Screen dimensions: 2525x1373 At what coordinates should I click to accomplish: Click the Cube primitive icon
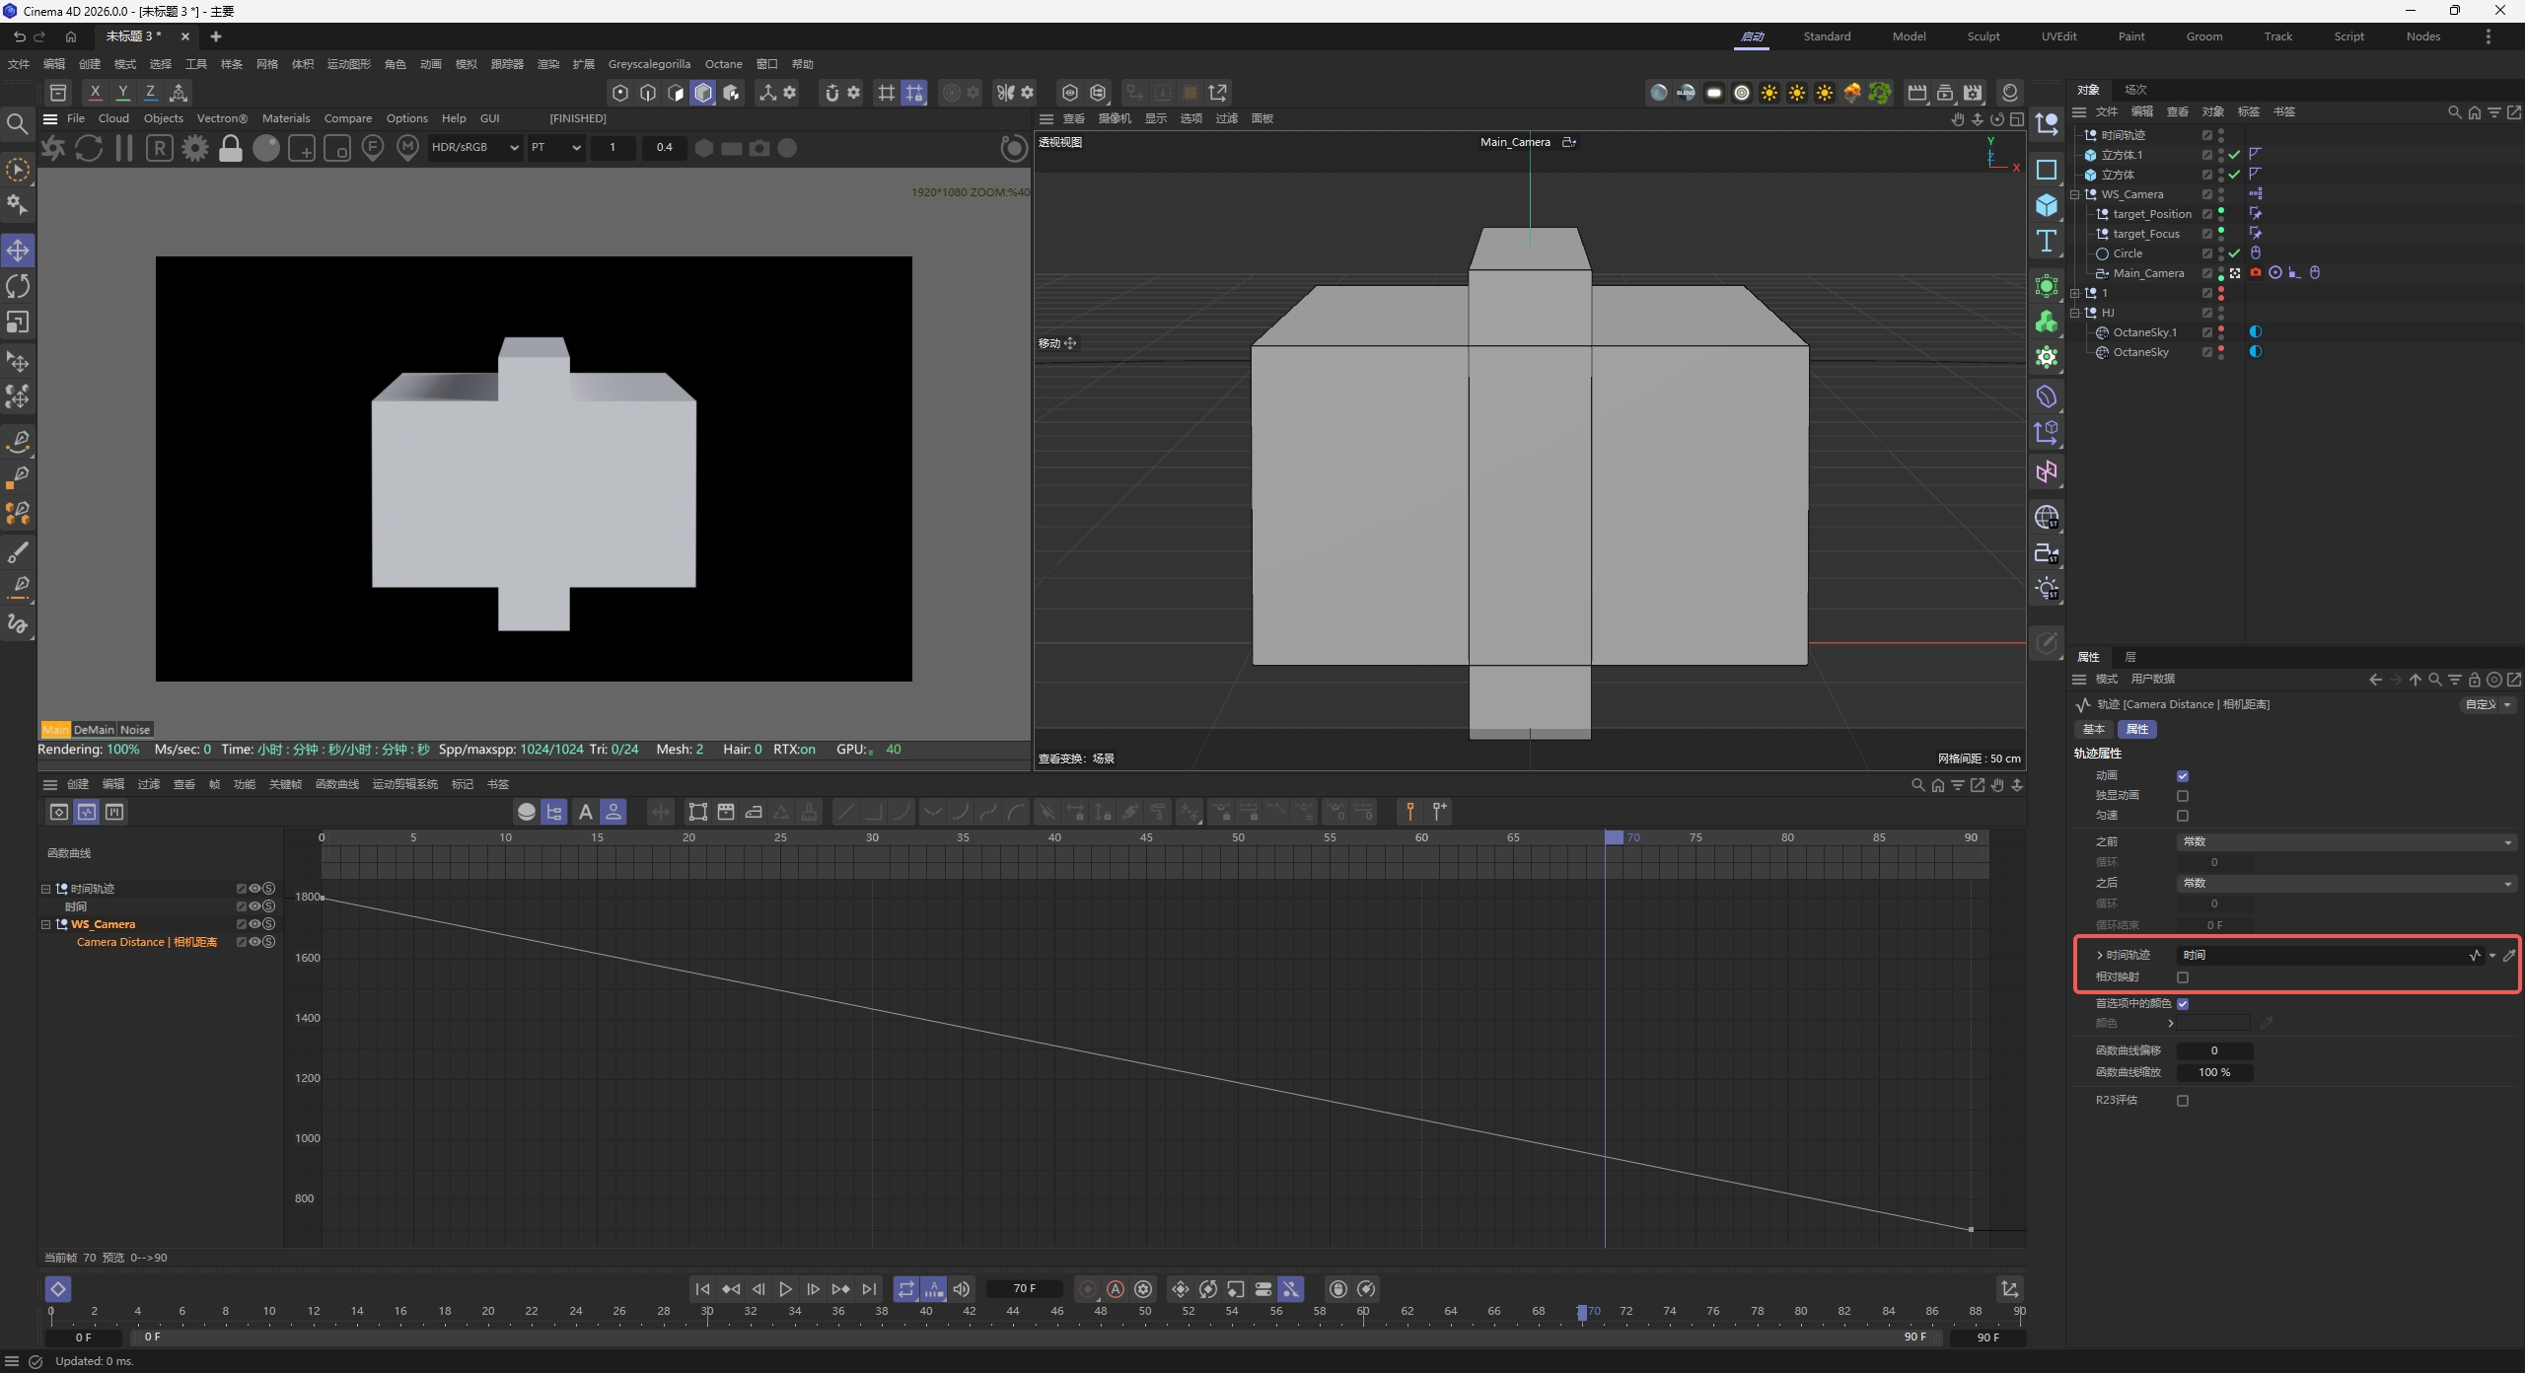[x=2047, y=205]
